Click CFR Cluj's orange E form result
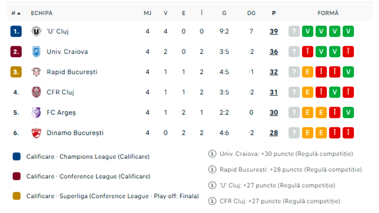Viewport: 379px width, 213px height. (308, 92)
